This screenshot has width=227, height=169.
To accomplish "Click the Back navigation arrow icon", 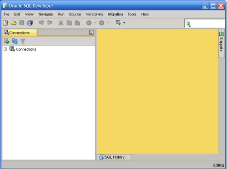I will [x=89, y=23].
